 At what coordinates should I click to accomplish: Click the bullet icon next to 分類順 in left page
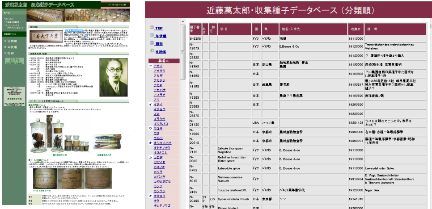[5, 41]
